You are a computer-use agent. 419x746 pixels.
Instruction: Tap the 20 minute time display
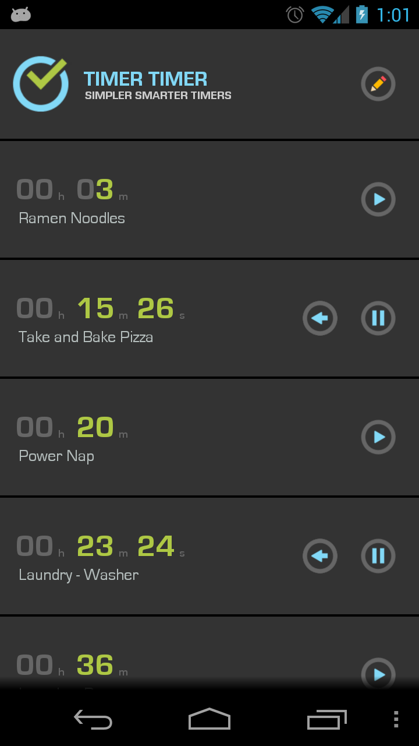click(95, 427)
